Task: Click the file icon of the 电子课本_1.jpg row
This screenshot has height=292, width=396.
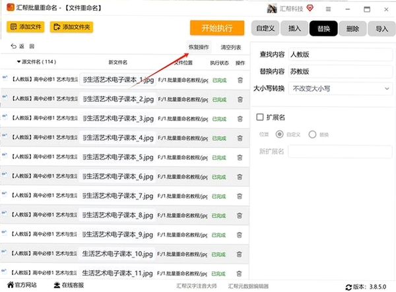Action: coord(5,78)
